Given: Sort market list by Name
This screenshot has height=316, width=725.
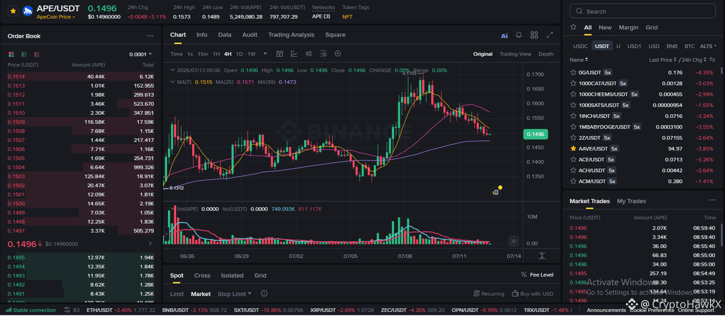Looking at the screenshot, I should pyautogui.click(x=579, y=60).
